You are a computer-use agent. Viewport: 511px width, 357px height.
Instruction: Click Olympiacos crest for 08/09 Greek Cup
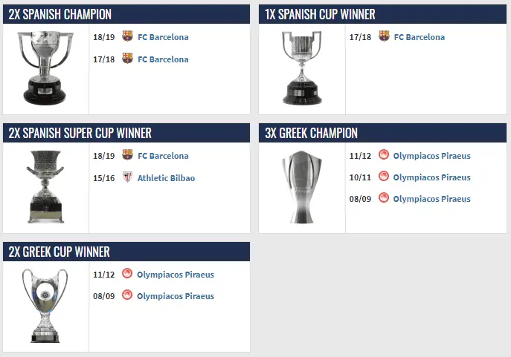[x=127, y=295]
